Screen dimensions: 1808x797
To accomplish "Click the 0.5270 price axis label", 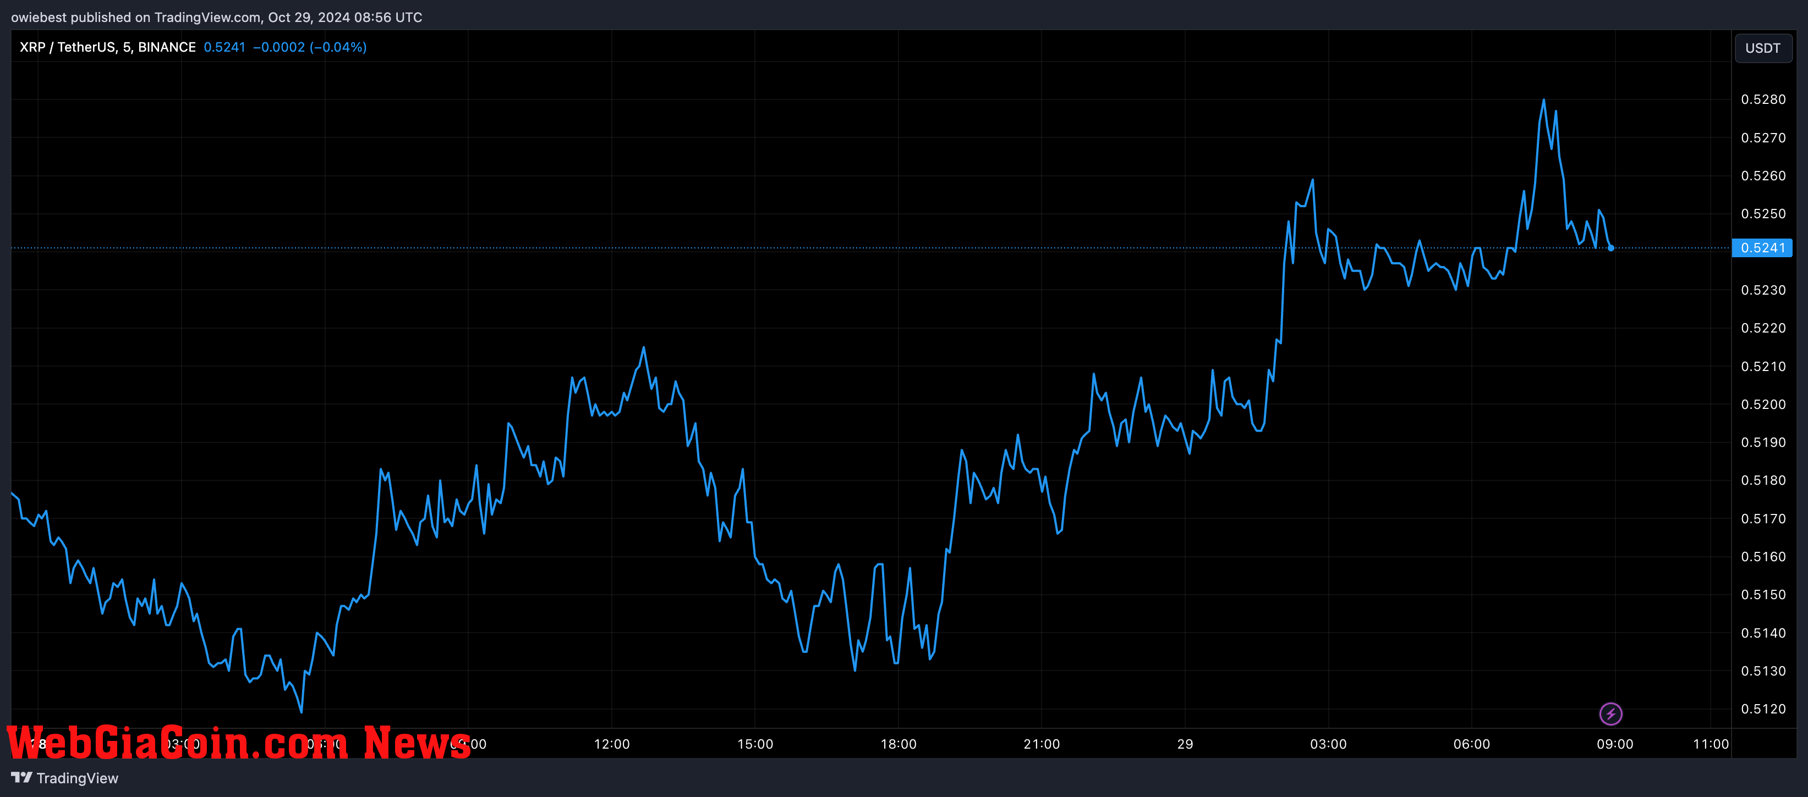I will [x=1763, y=137].
